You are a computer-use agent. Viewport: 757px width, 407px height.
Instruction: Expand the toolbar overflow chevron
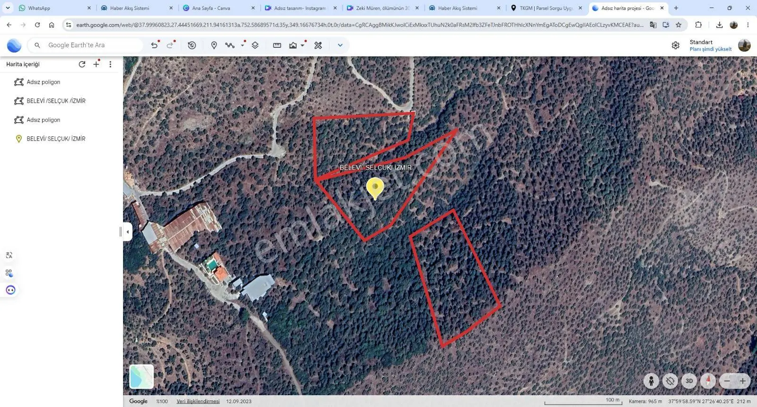pos(340,45)
